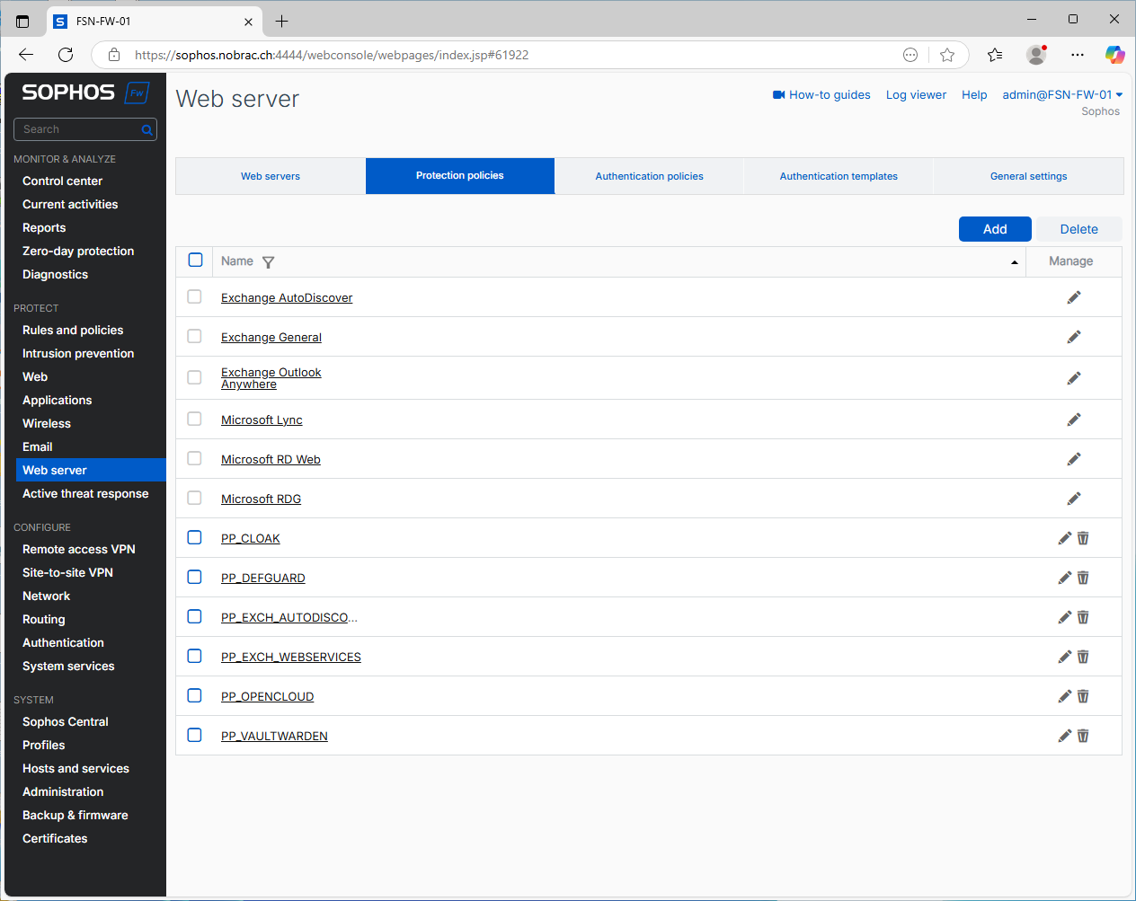Navigate to Intrusion prevention
This screenshot has height=901, width=1136.
[x=78, y=353]
